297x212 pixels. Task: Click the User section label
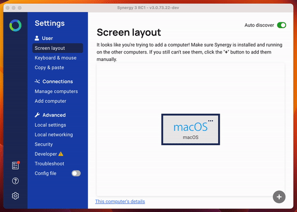[48, 38]
